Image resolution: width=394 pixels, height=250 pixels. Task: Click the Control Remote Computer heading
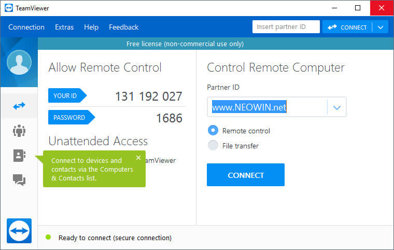pyautogui.click(x=276, y=67)
